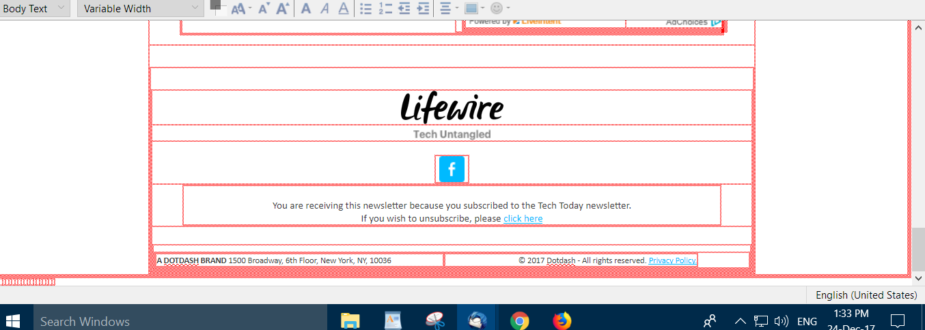Image resolution: width=925 pixels, height=330 pixels.
Task: Open File Explorer from taskbar
Action: [350, 320]
